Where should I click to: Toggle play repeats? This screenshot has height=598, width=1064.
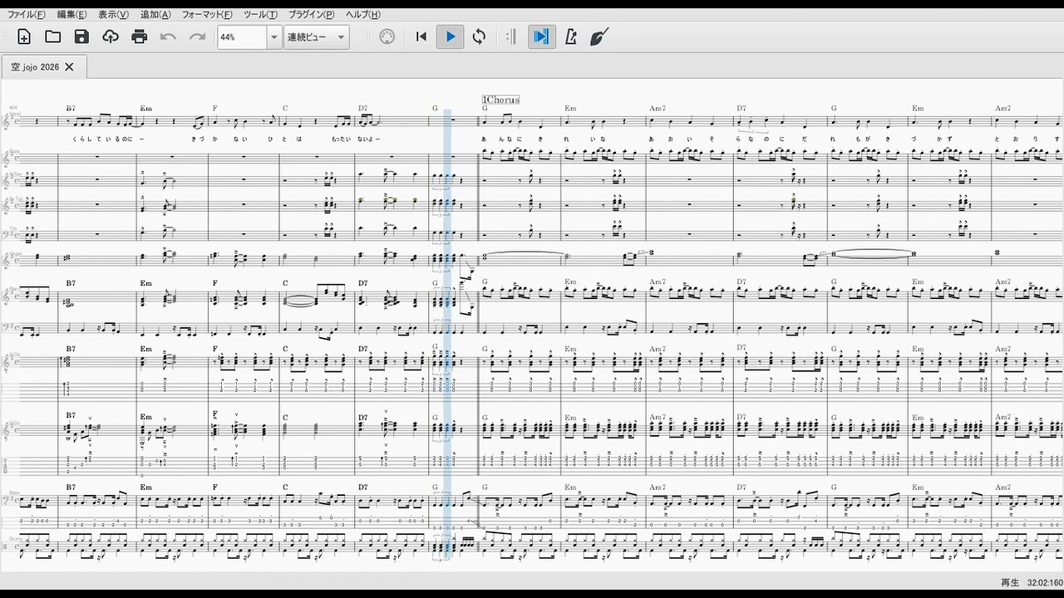point(510,37)
